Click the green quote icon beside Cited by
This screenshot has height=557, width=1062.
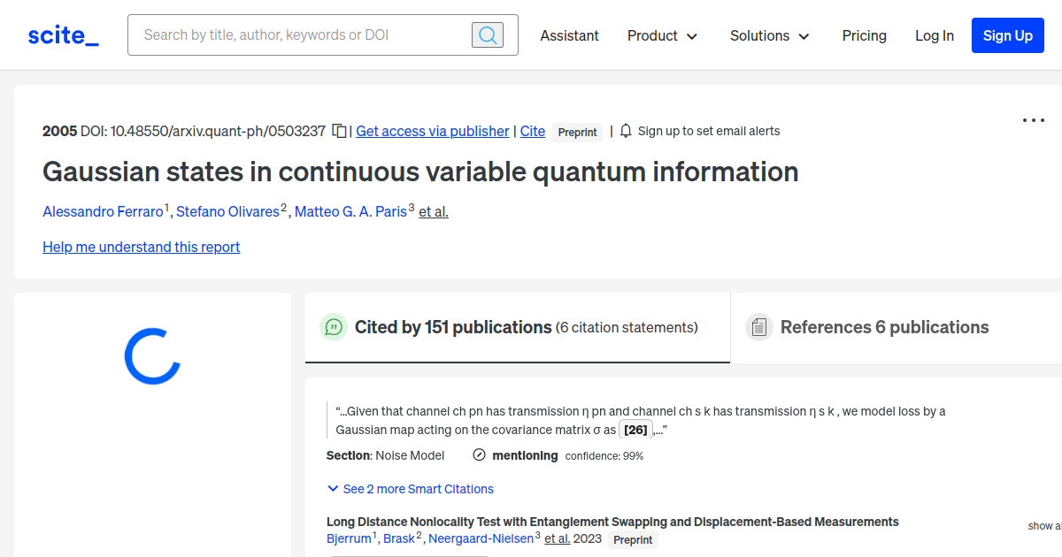point(333,326)
